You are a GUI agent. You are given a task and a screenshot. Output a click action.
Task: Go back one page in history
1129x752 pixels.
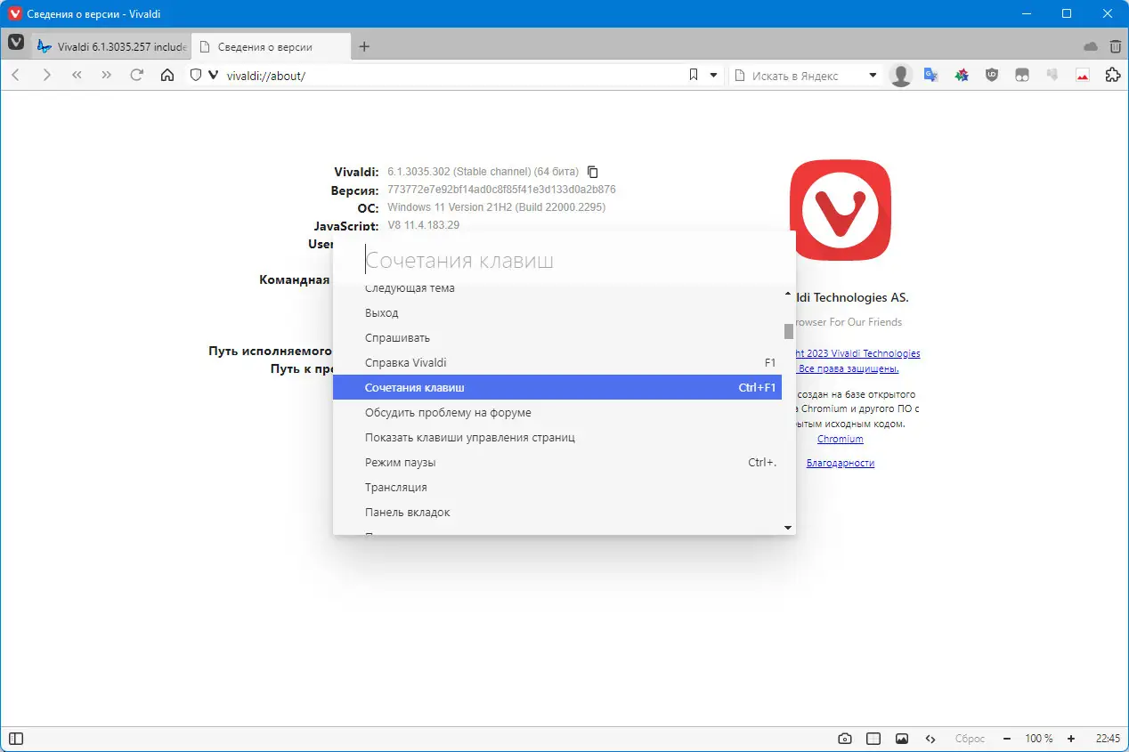pos(15,76)
